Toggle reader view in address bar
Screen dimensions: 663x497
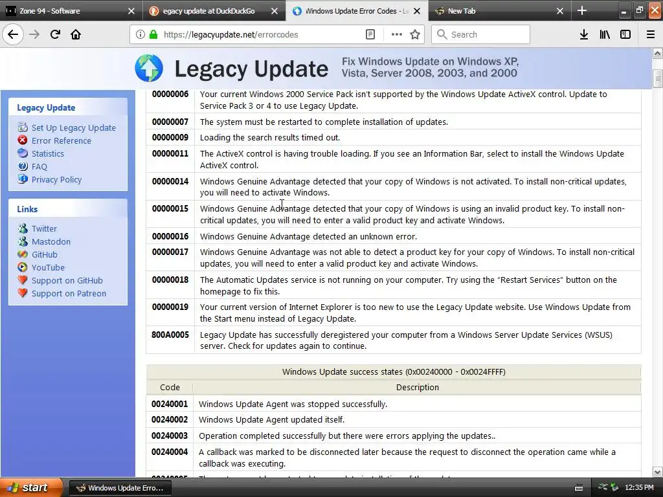[x=370, y=34]
